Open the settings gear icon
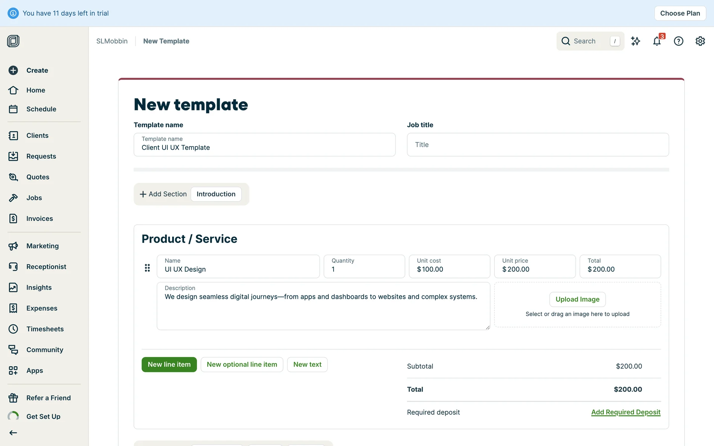Viewport: 714px width, 446px height. (x=700, y=41)
